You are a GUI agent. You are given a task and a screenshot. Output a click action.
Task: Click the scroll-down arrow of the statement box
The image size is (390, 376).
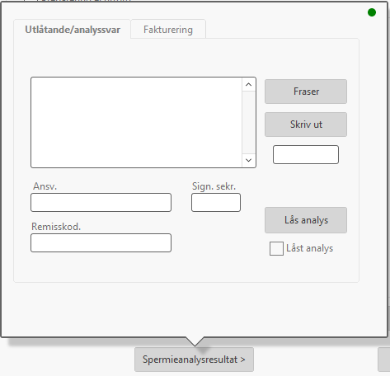248,160
